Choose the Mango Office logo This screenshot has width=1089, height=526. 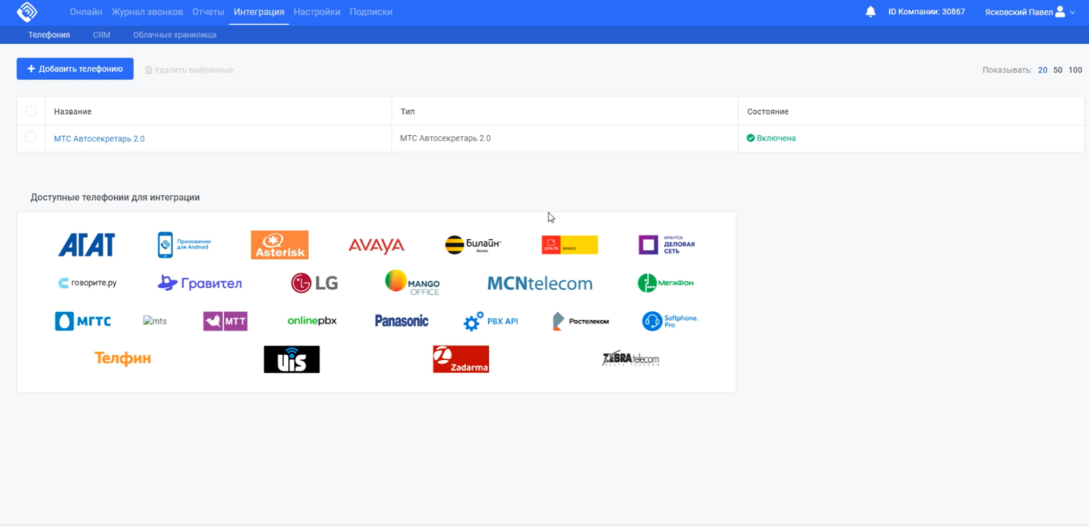point(412,283)
